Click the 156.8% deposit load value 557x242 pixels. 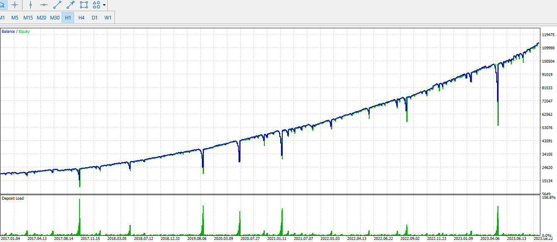(x=549, y=198)
